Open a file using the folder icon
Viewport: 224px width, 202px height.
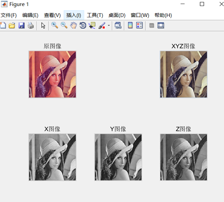coord(12,26)
